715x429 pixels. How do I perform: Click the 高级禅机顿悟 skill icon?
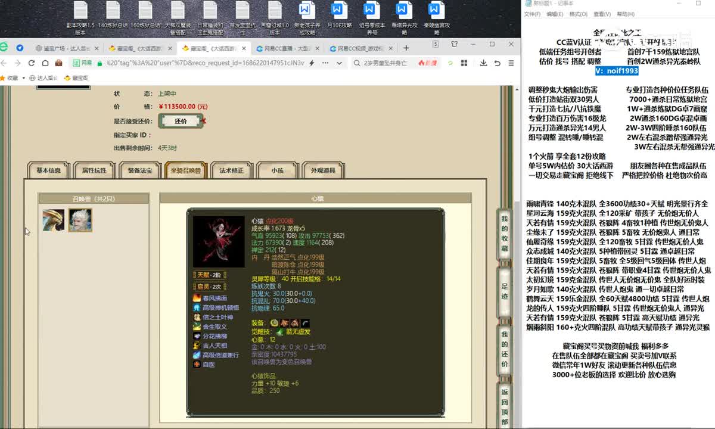pos(197,307)
